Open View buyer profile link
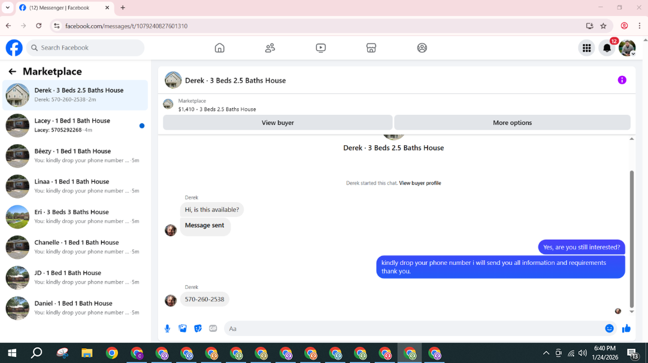This screenshot has height=363, width=648. [x=420, y=183]
